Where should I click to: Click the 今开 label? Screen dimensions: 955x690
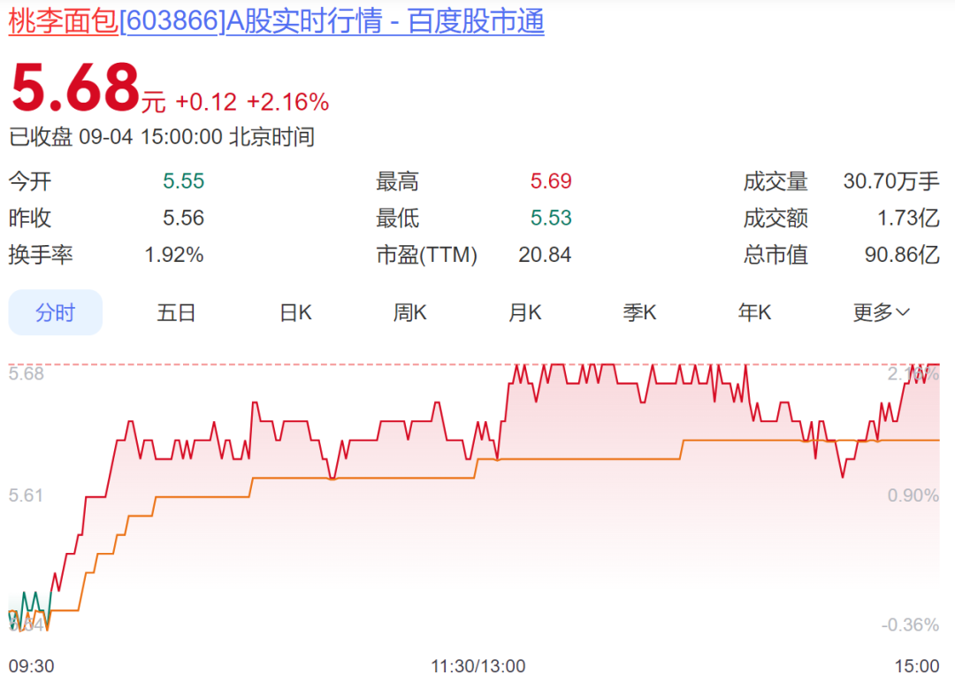(30, 181)
